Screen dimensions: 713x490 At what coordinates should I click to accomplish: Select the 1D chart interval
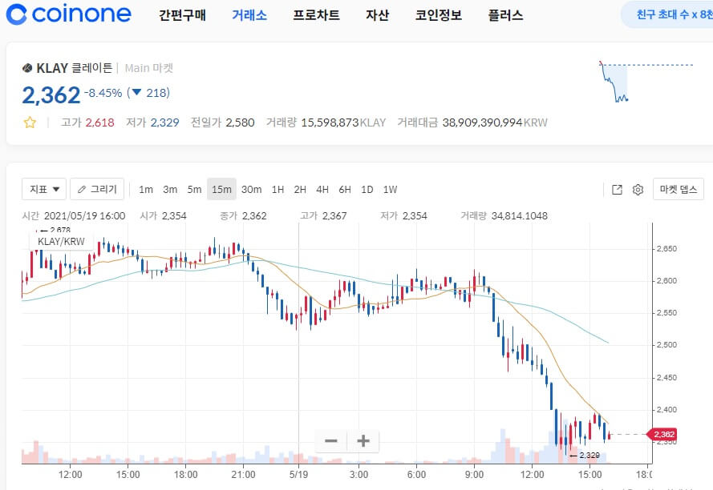[x=367, y=190]
